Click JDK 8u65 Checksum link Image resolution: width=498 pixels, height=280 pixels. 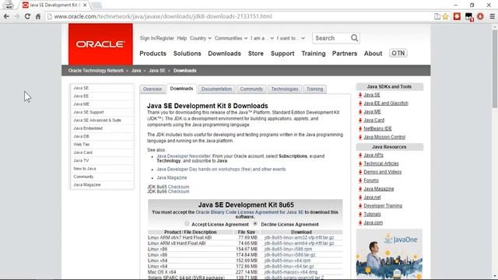click(x=178, y=187)
